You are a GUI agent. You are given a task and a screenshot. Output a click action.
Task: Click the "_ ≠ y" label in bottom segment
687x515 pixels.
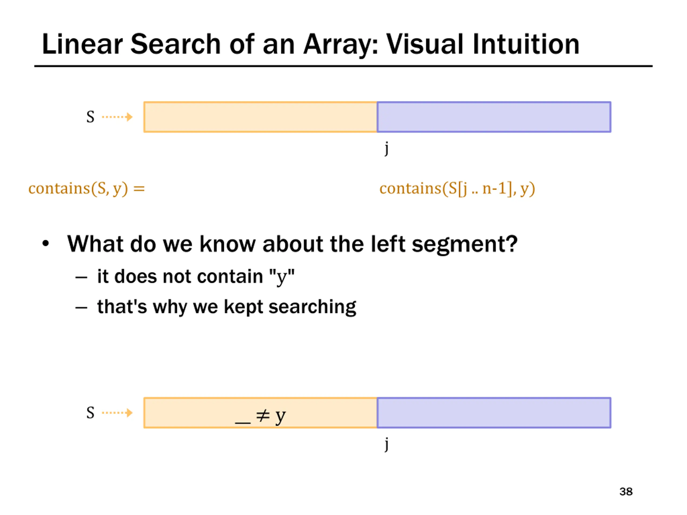point(260,416)
